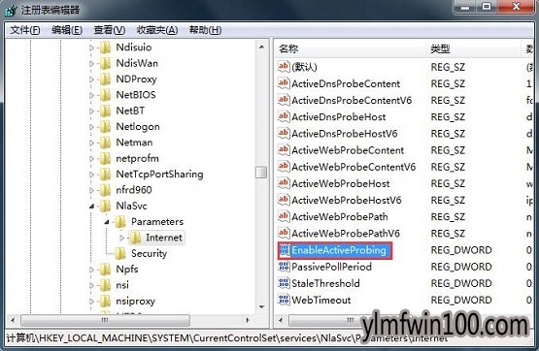Image resolution: width=539 pixels, height=351 pixels.
Task: Expand the Internet subkey arrow
Action: click(x=121, y=238)
